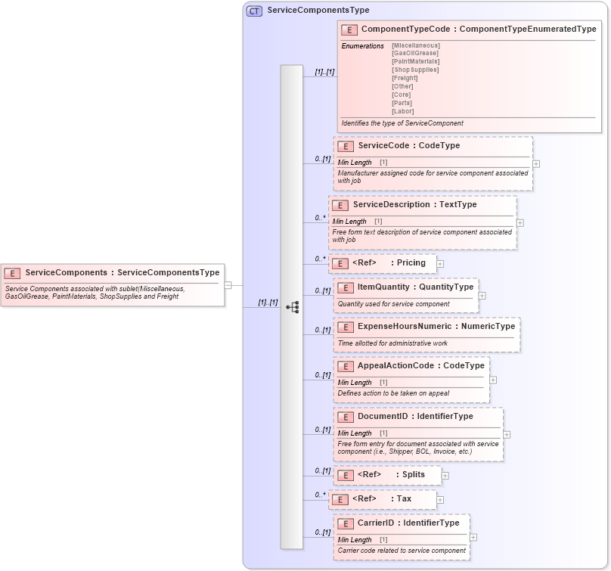Select the Labor enumeration value
This screenshot has height=571, width=611.
402,111
